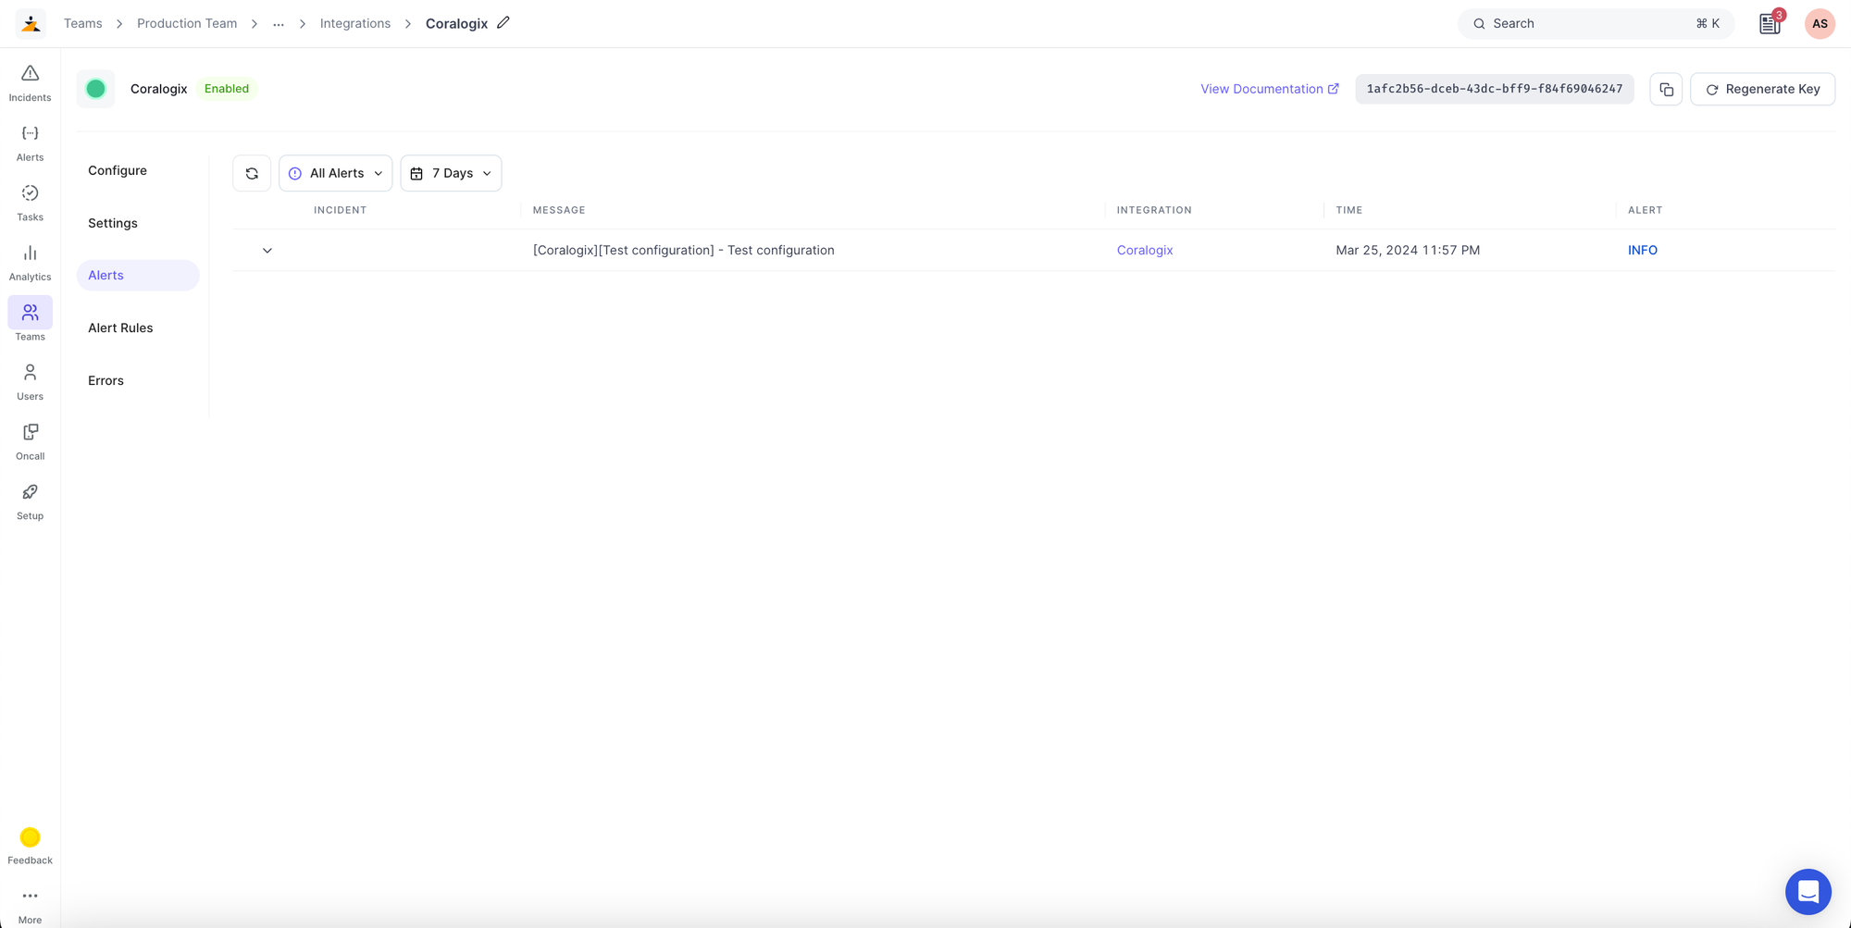The image size is (1851, 928).
Task: Click the app logo at top left
Action: [31, 23]
